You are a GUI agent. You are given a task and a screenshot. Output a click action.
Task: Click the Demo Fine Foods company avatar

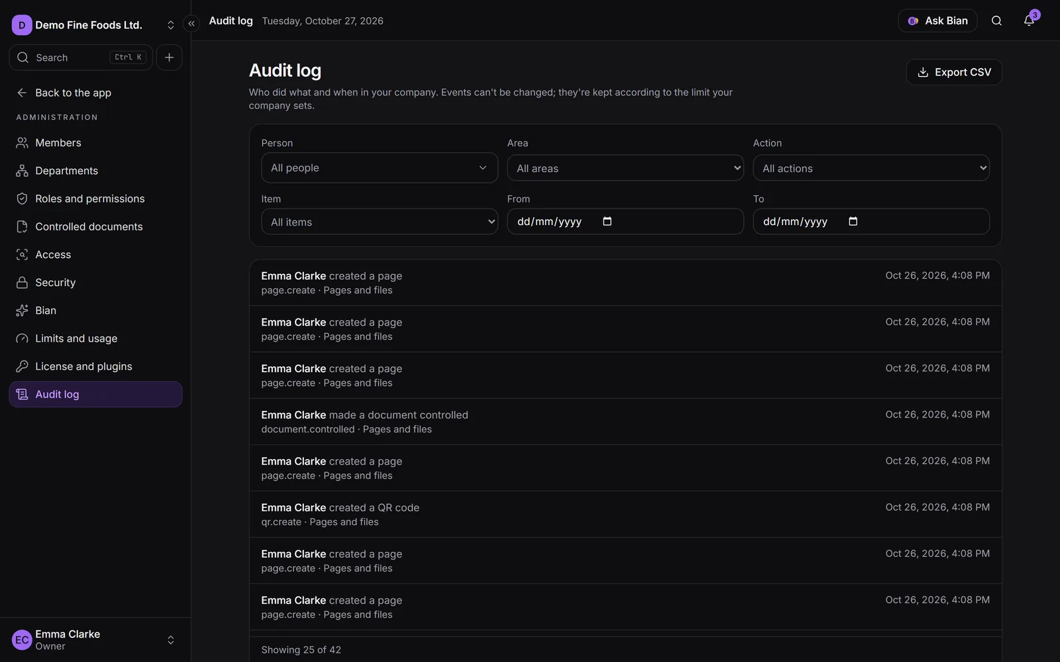pos(22,25)
